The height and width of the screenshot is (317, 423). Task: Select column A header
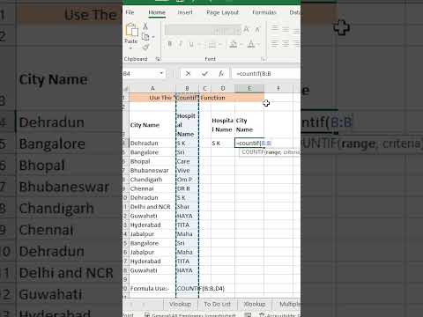152,88
